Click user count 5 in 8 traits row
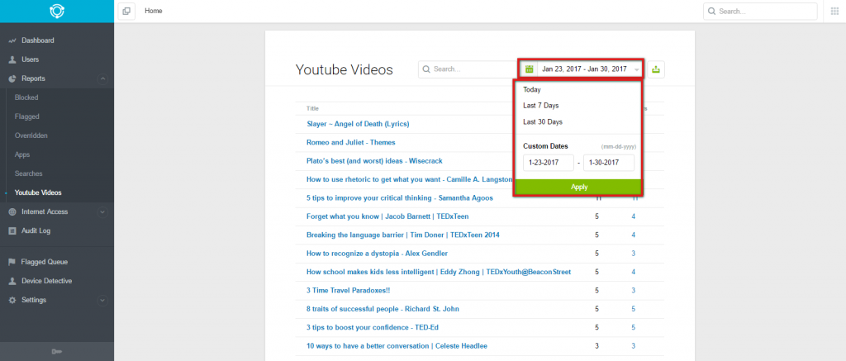Image resolution: width=846 pixels, height=361 pixels. pos(634,309)
